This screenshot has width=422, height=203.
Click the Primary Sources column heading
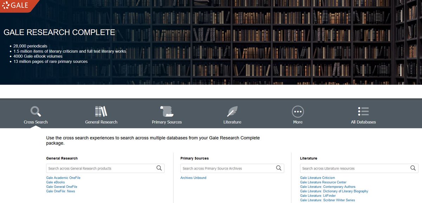pos(194,158)
